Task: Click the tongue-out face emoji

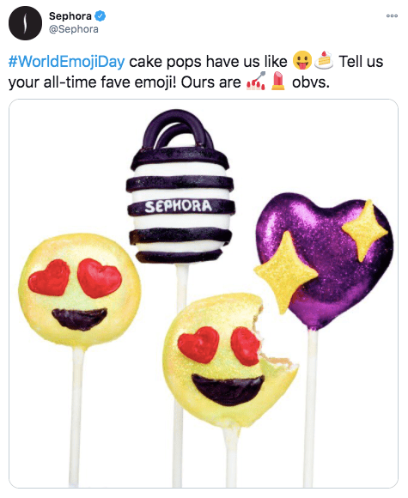Action: click(301, 60)
